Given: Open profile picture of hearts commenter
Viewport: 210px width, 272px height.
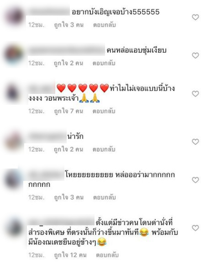Looking at the screenshot, I should click(x=13, y=93).
